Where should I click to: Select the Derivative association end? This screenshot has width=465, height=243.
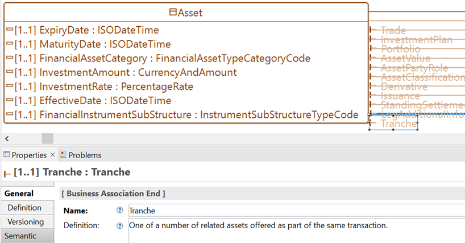[404, 87]
